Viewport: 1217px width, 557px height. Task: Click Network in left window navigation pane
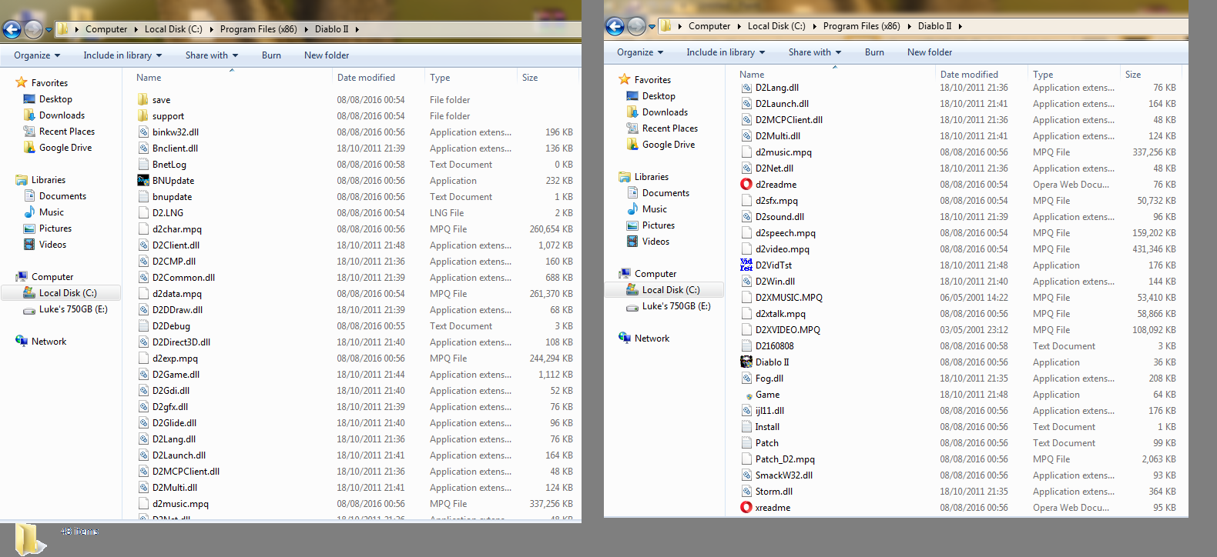coord(49,342)
